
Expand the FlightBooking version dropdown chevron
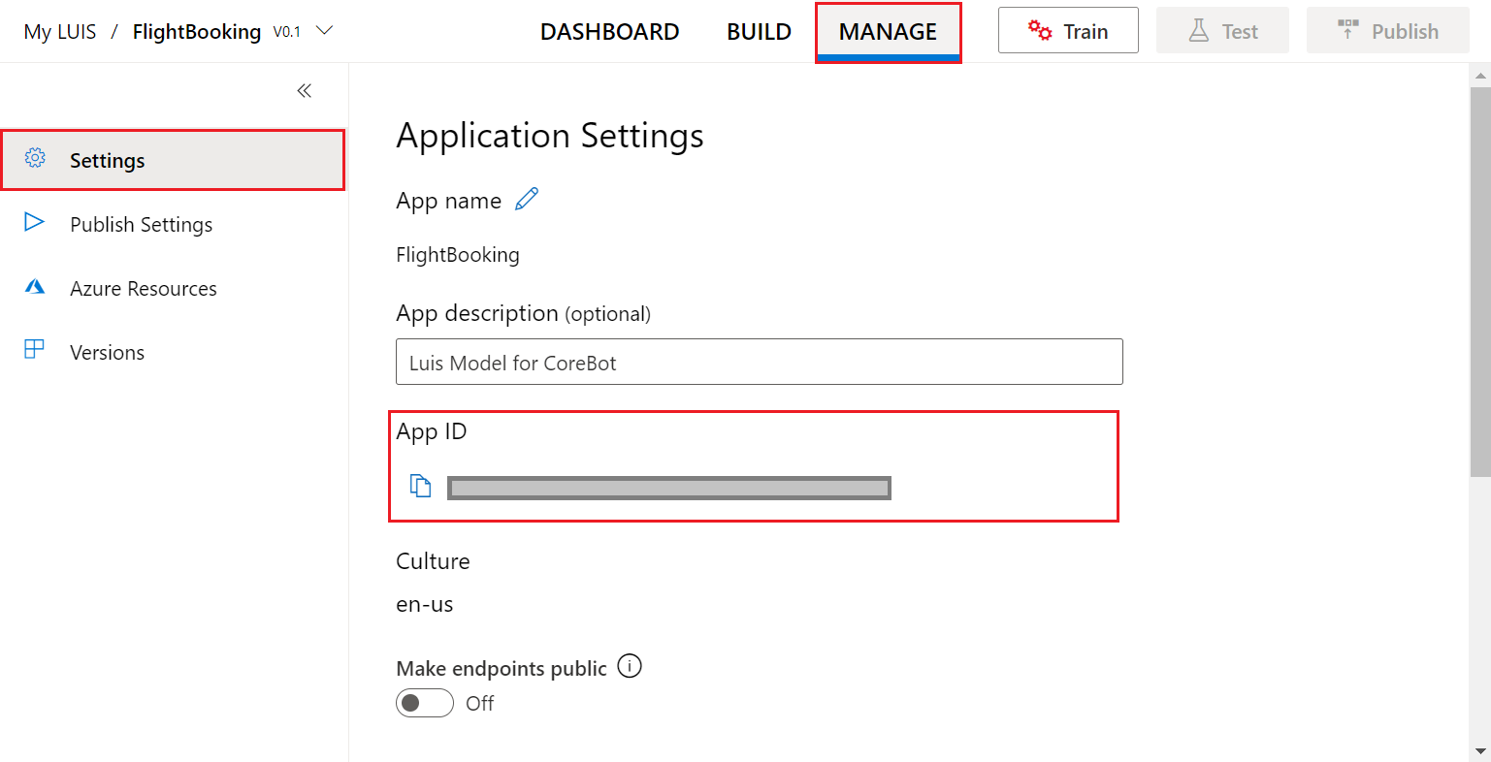325,31
